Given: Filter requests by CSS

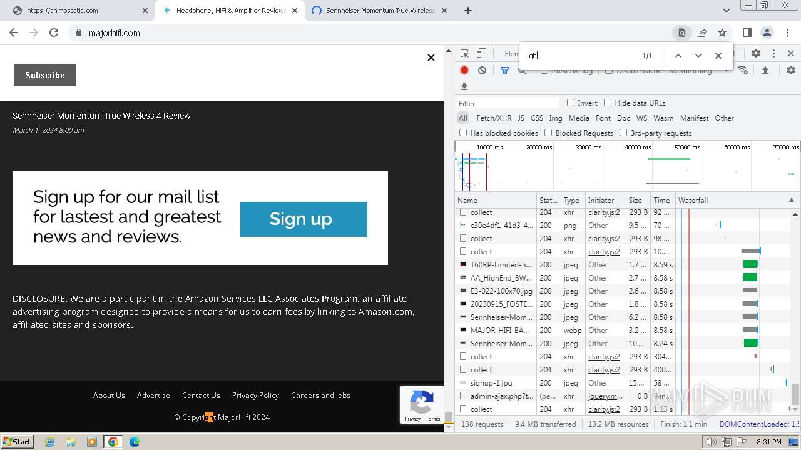Looking at the screenshot, I should pyautogui.click(x=537, y=117).
